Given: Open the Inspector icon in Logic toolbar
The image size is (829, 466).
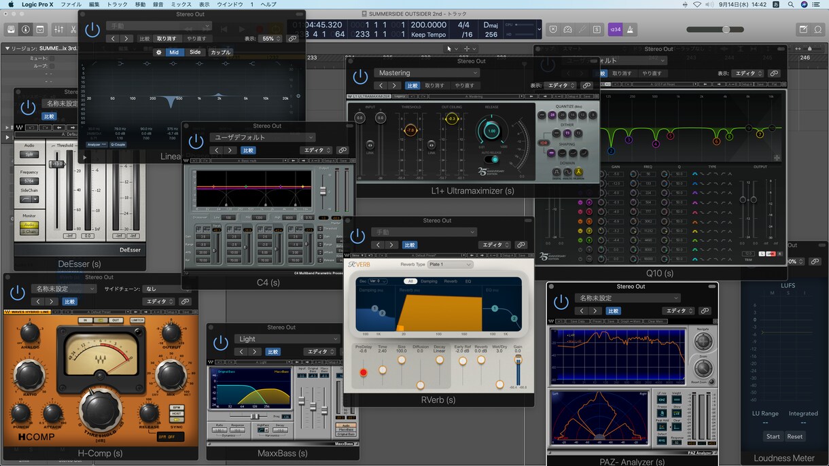Looking at the screenshot, I should [x=26, y=29].
